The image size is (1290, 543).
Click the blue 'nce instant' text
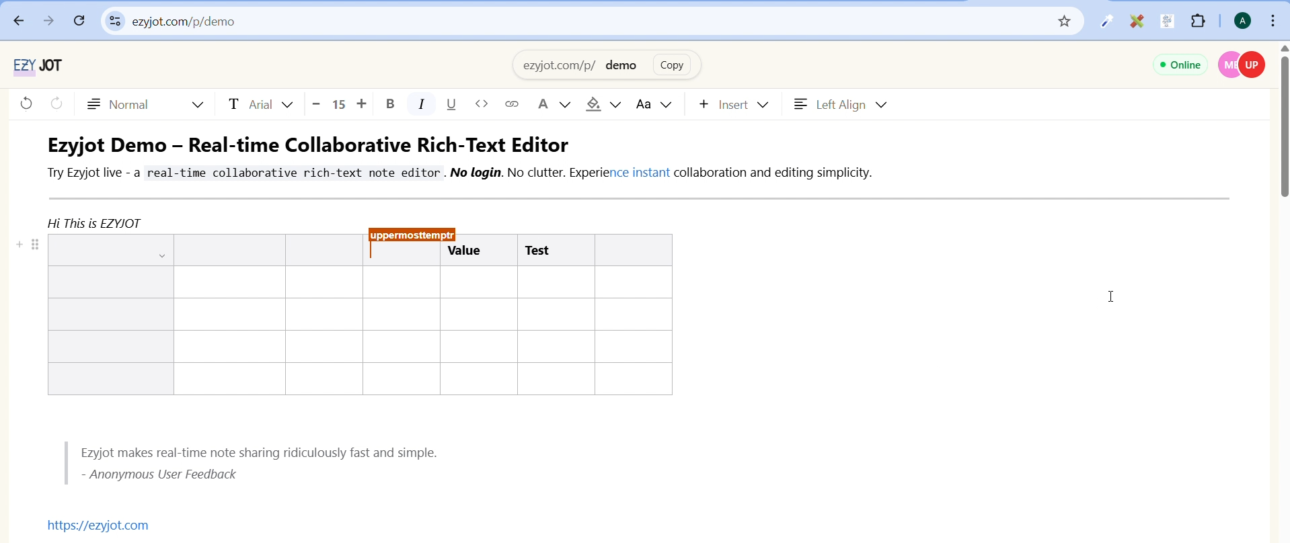(640, 173)
